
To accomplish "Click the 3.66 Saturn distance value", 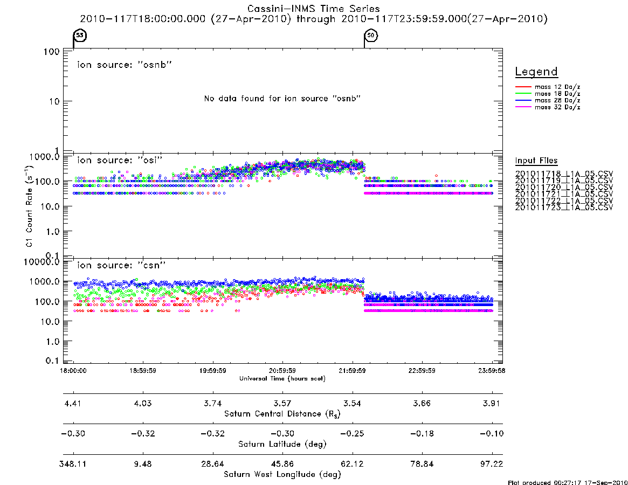I will (422, 403).
